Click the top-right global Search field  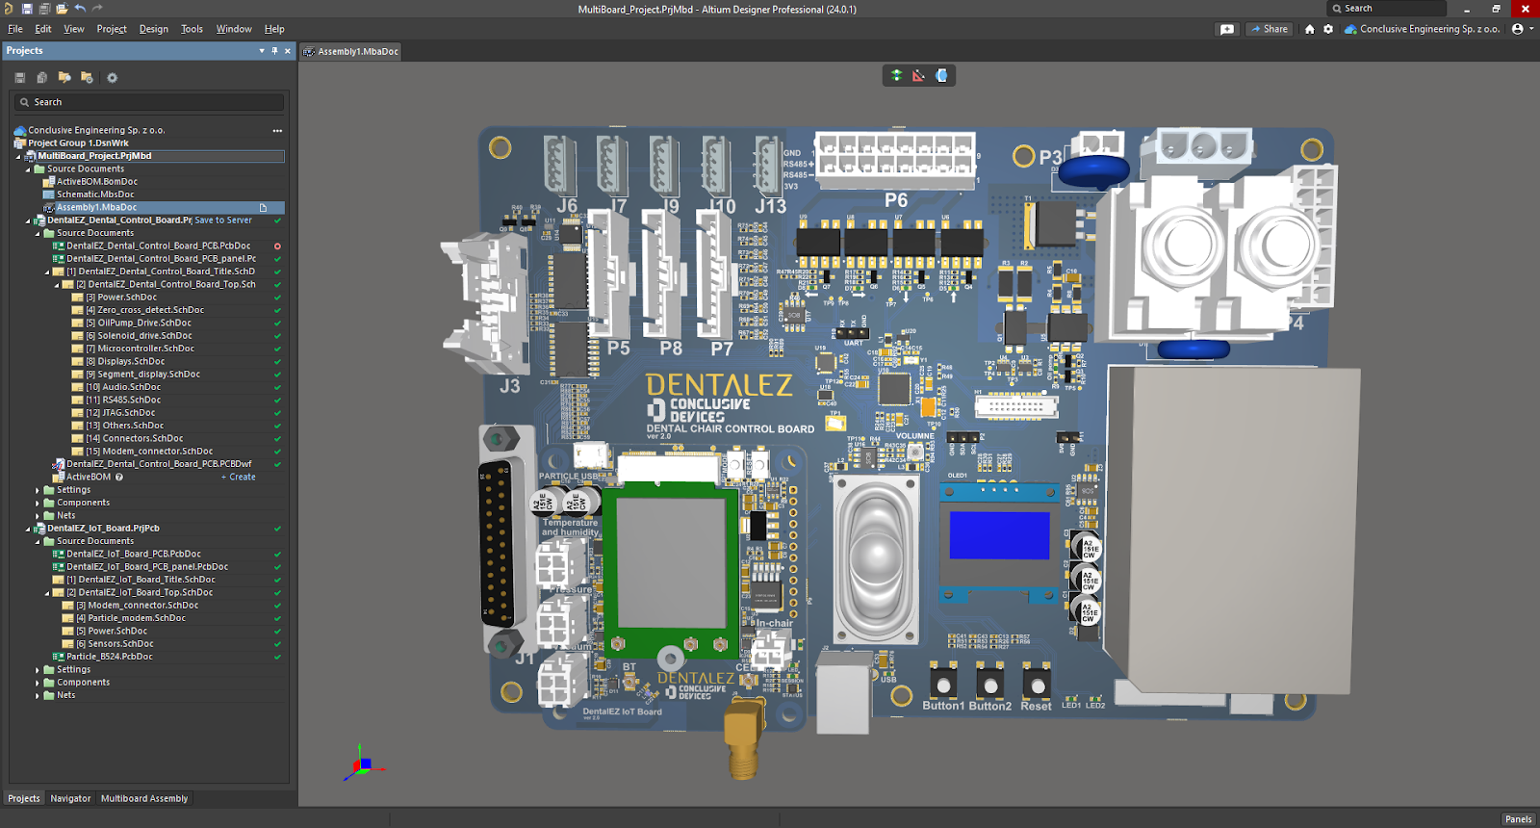[1386, 9]
